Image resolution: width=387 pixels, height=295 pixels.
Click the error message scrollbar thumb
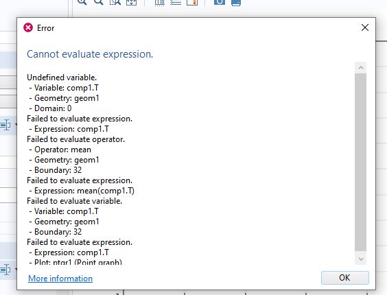361,162
